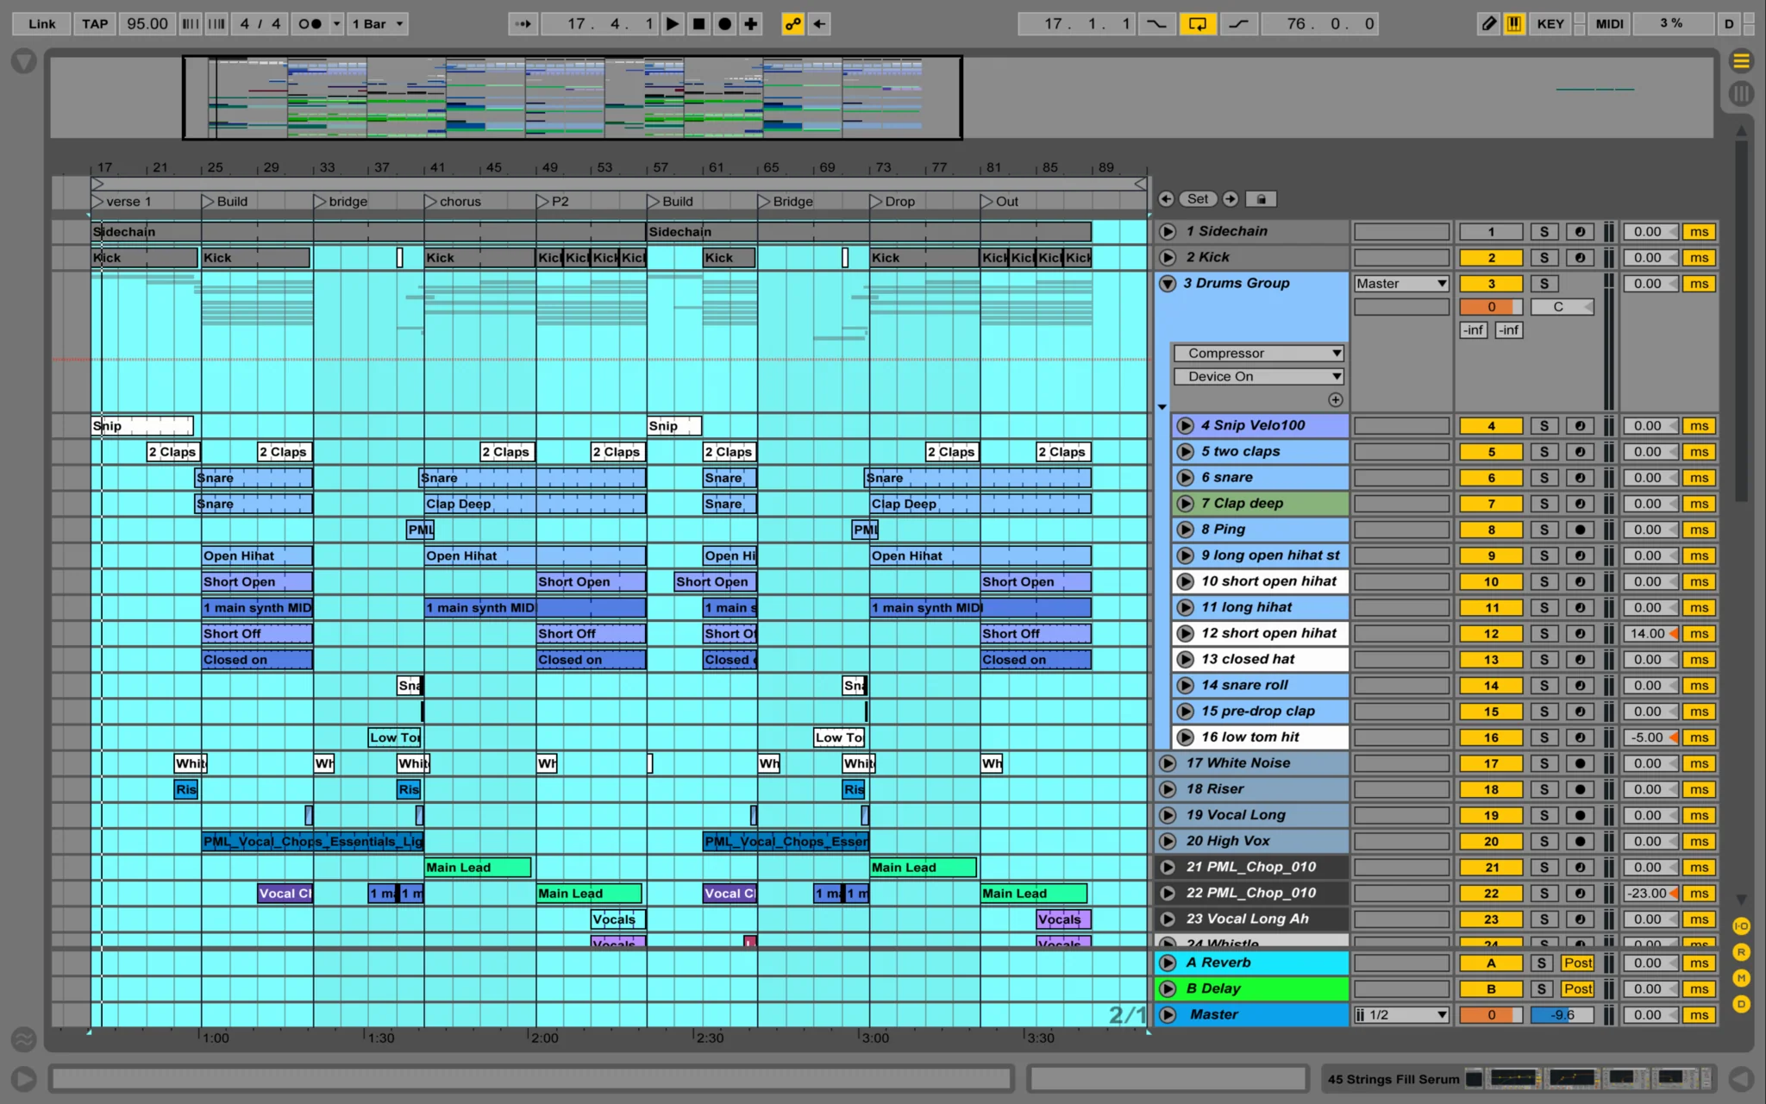Unfold the 1 Sidechain track

pyautogui.click(x=1168, y=232)
